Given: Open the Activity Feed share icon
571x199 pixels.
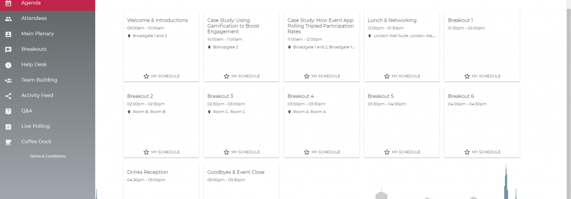Looking at the screenshot, I should 8,96.
